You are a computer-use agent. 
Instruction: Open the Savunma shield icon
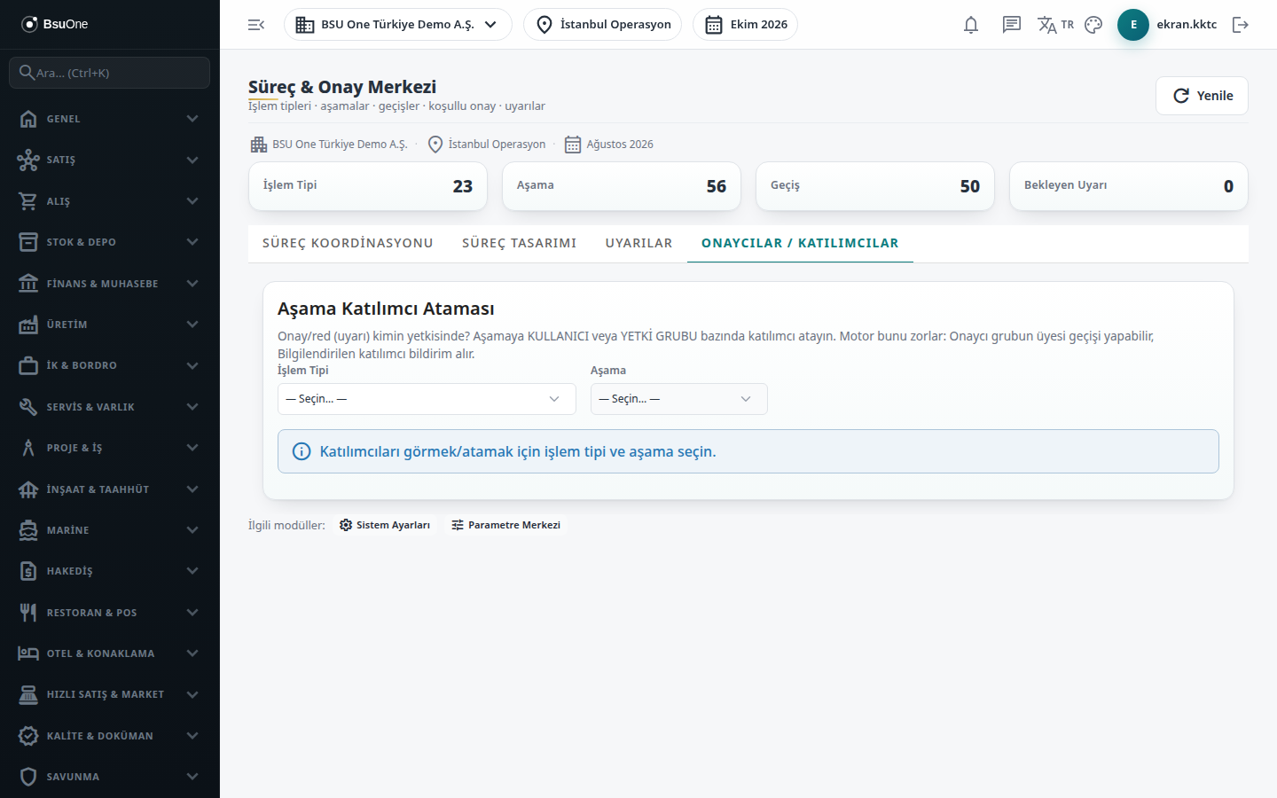[28, 777]
